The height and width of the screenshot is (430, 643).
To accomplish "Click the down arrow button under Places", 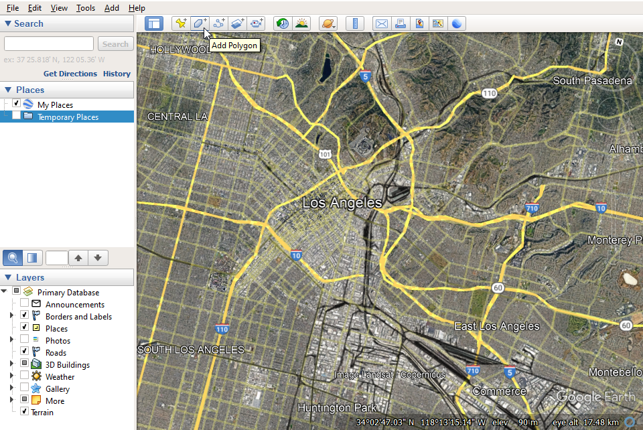I will [98, 258].
